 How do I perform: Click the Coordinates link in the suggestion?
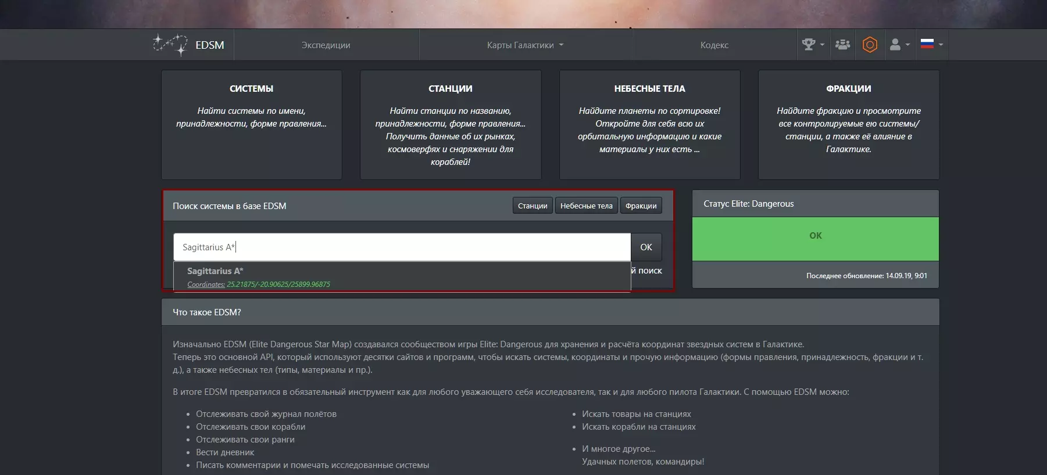tap(206, 285)
